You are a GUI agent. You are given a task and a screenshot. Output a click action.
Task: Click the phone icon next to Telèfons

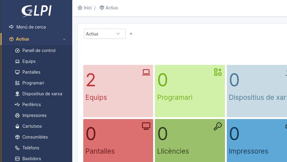coord(17,148)
